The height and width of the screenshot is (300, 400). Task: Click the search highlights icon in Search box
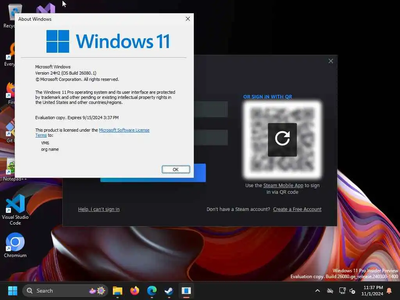(x=97, y=291)
